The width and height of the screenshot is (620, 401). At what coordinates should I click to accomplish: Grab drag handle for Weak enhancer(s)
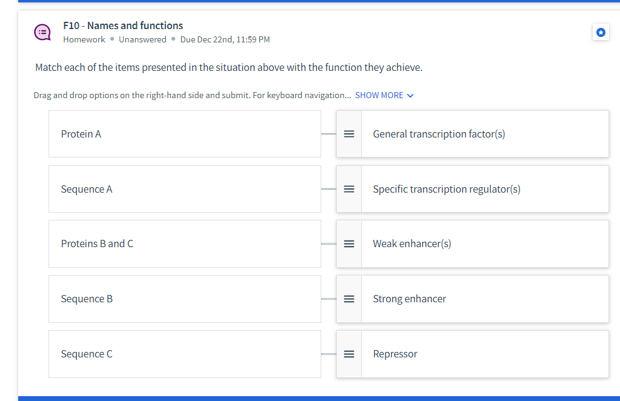coord(349,244)
